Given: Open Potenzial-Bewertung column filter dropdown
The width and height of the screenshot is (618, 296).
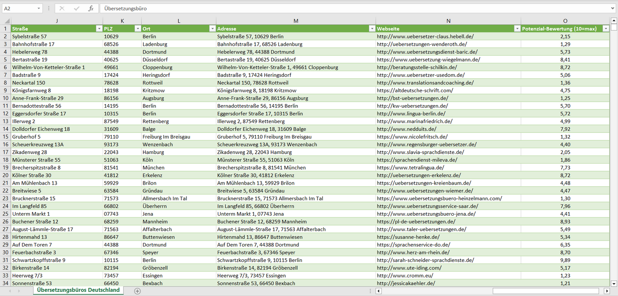Looking at the screenshot, I should coord(606,29).
